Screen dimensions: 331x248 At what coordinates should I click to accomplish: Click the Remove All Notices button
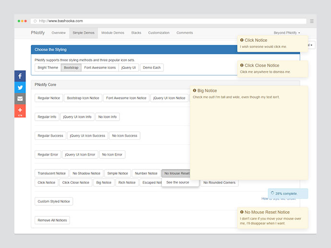(52, 220)
